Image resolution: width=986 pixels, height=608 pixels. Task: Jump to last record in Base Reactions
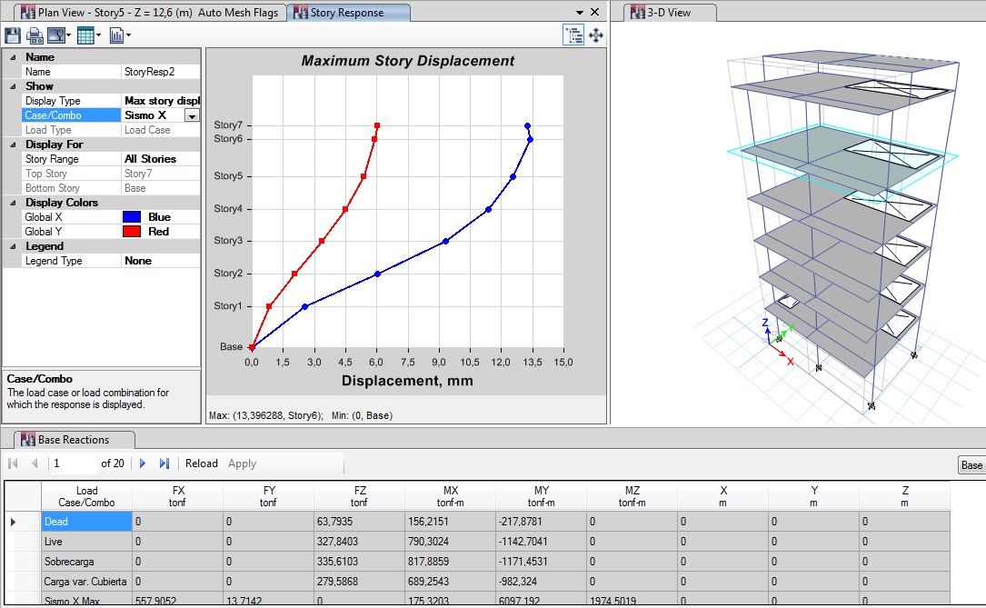164,463
